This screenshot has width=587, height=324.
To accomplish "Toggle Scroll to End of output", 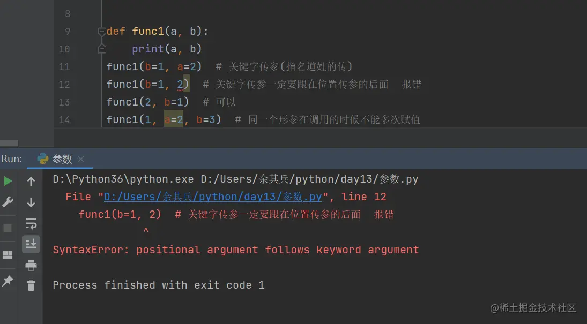I will 31,244.
